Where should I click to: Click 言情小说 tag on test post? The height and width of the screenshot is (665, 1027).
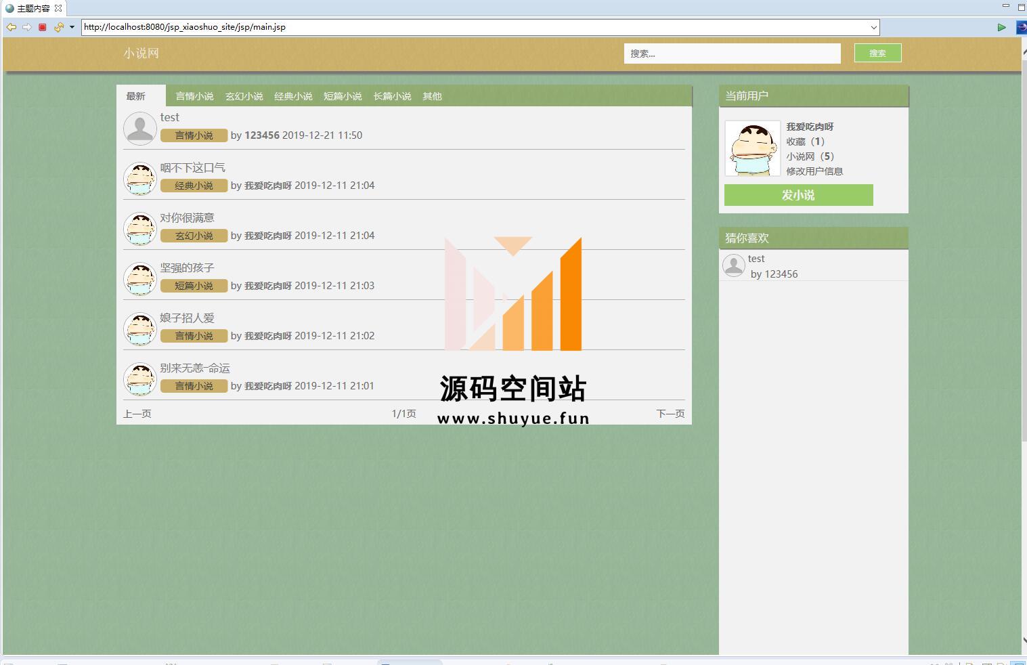[x=194, y=135]
